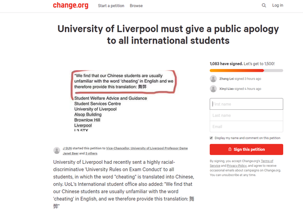The image size is (303, 213).
Task: Focus the Last name field
Action: (x=246, y=115)
